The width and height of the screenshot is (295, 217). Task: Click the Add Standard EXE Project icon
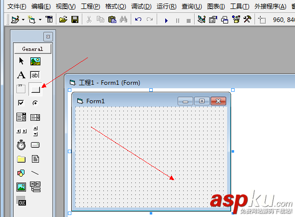tap(15, 19)
